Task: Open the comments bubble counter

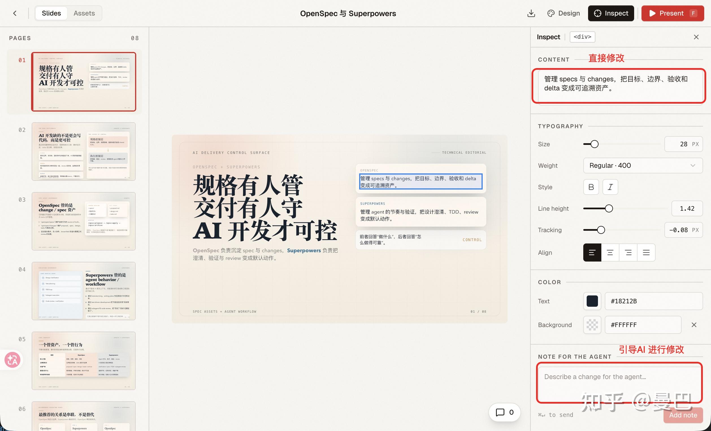Action: pos(504,412)
